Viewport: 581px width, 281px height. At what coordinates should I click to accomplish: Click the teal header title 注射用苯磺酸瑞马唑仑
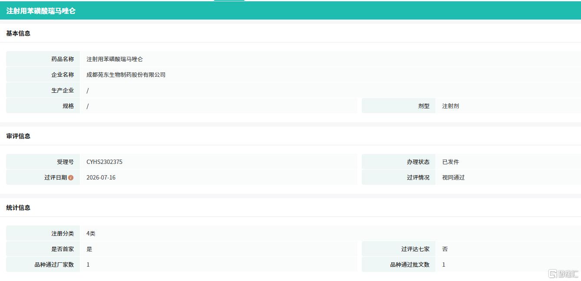[41, 11]
